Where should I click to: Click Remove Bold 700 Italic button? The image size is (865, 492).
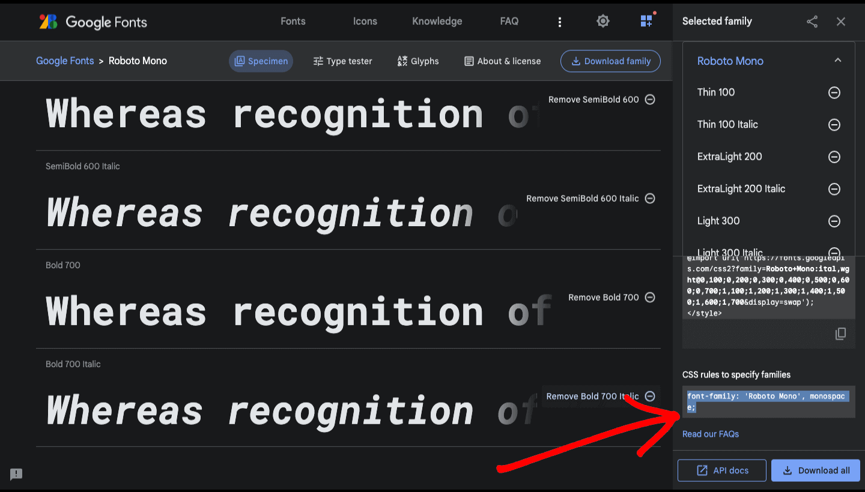point(601,397)
